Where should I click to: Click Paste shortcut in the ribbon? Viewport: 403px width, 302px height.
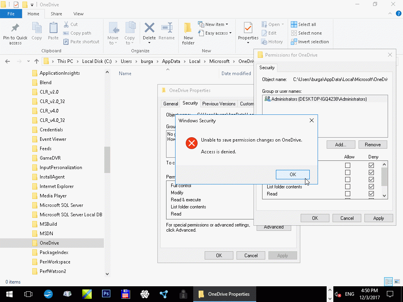(x=81, y=42)
